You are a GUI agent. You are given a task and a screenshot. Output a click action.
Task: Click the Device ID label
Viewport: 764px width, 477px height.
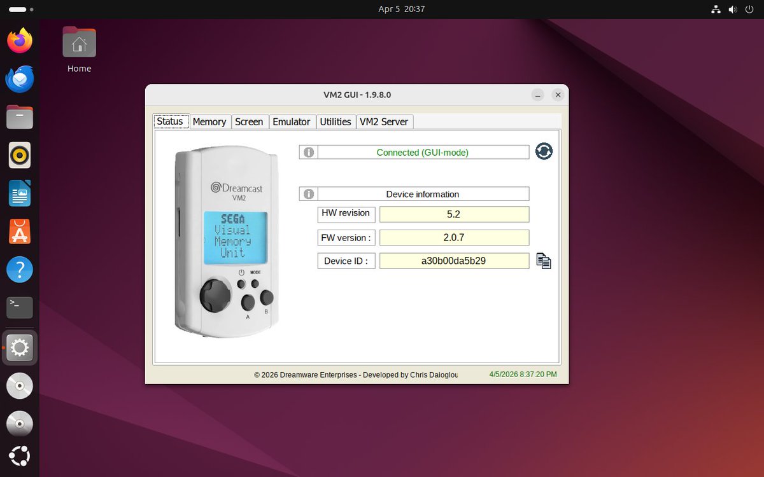[x=346, y=261]
